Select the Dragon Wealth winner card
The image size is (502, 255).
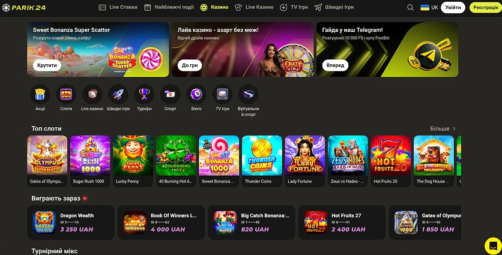click(x=71, y=223)
